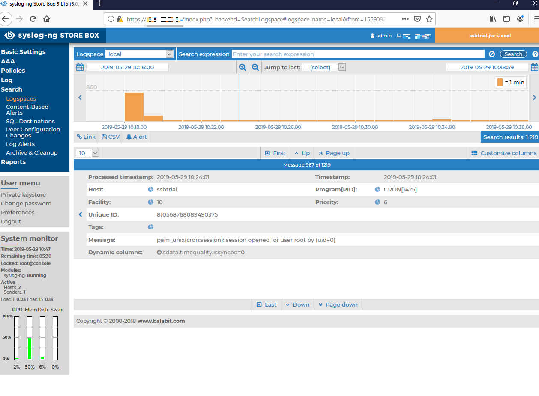Click Page down button
This screenshot has width=539, height=396.
click(338, 304)
